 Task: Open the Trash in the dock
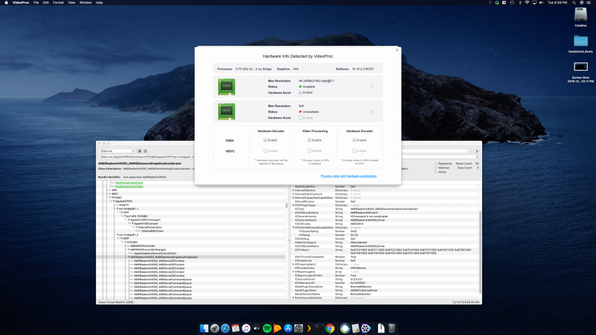pyautogui.click(x=392, y=328)
